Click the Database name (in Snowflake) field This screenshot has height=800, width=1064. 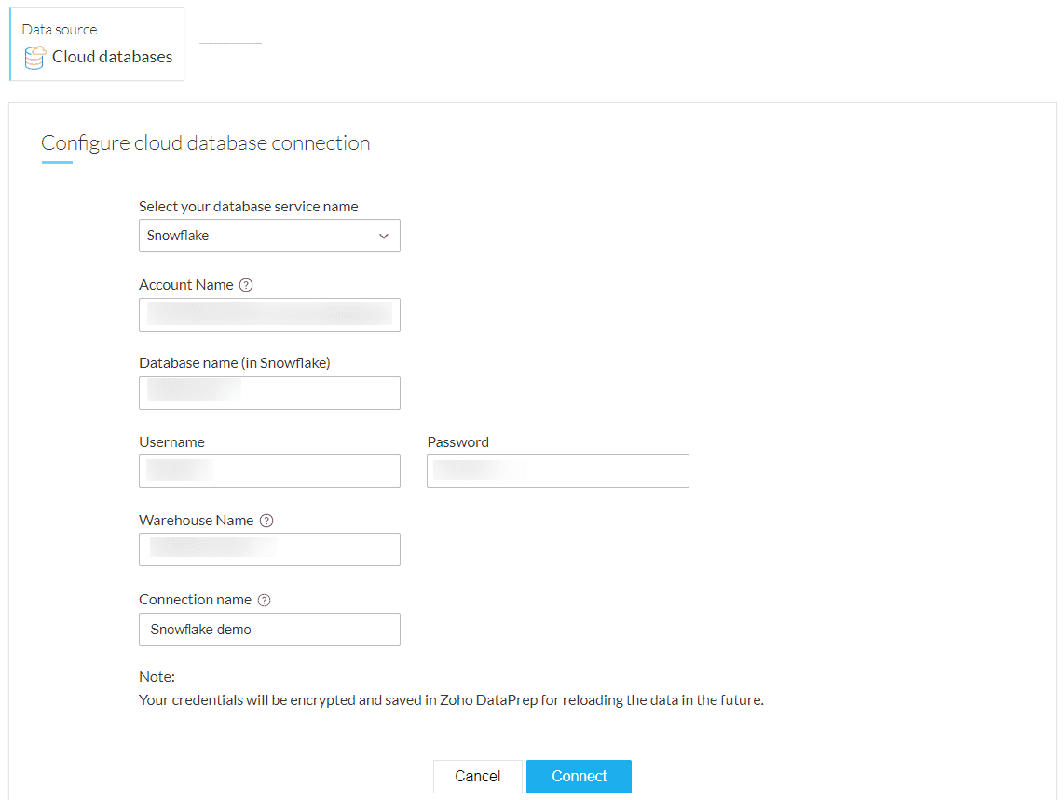pos(269,393)
